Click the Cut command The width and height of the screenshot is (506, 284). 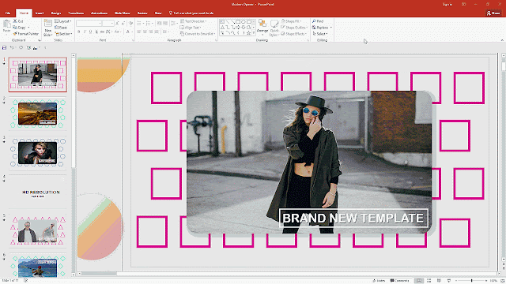click(18, 21)
